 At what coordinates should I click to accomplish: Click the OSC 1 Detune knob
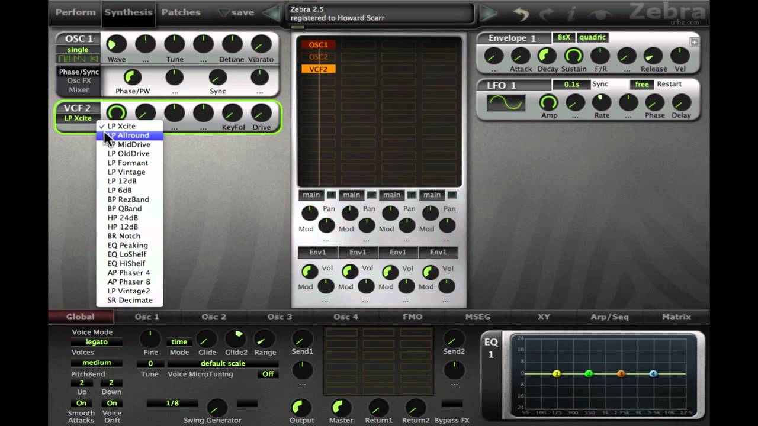232,44
